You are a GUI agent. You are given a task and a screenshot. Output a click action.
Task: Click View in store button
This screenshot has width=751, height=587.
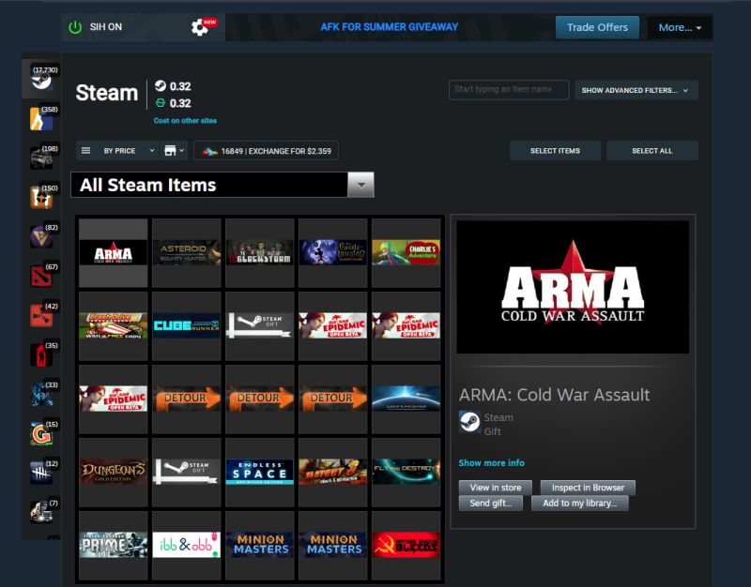[496, 488]
